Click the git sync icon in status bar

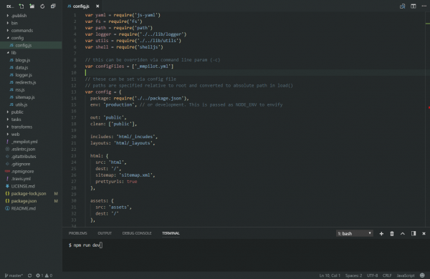(29, 275)
